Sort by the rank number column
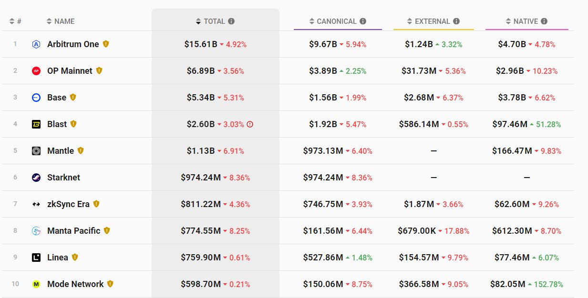 (x=15, y=21)
